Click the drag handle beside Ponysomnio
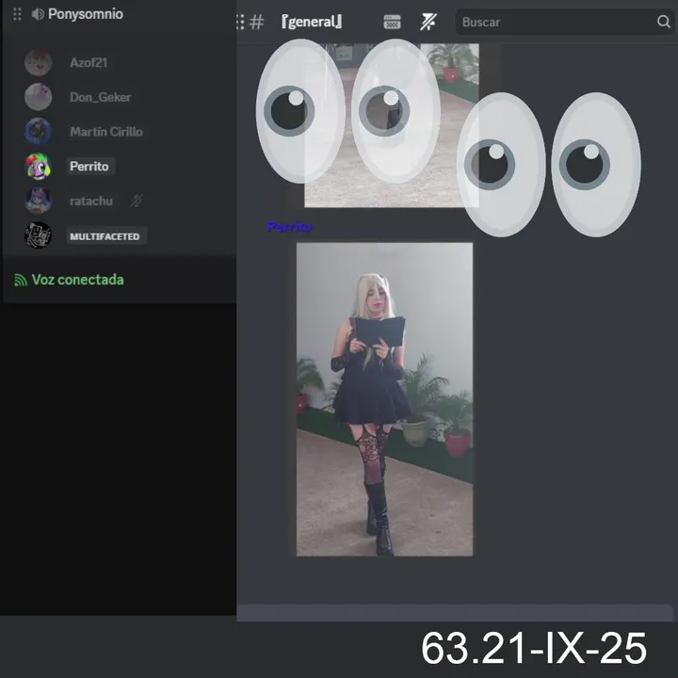The height and width of the screenshot is (678, 678). point(17,14)
